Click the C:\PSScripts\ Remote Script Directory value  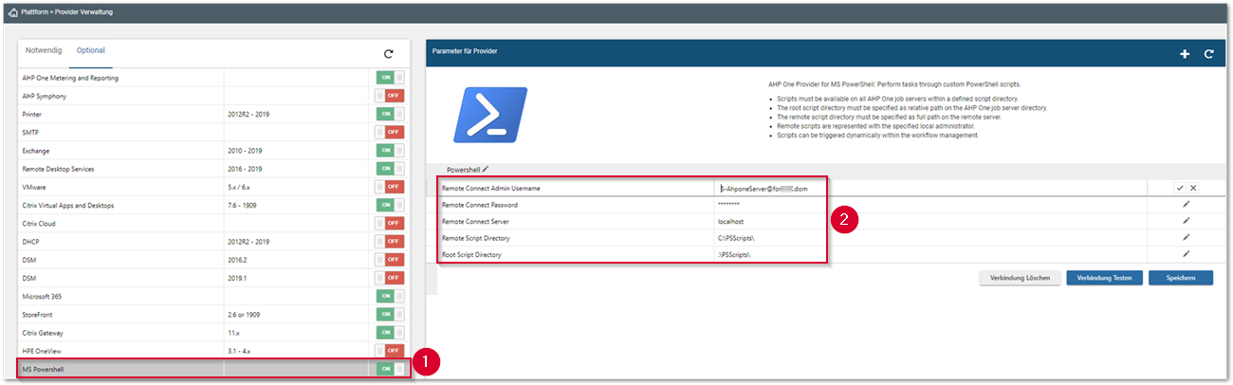(x=735, y=238)
